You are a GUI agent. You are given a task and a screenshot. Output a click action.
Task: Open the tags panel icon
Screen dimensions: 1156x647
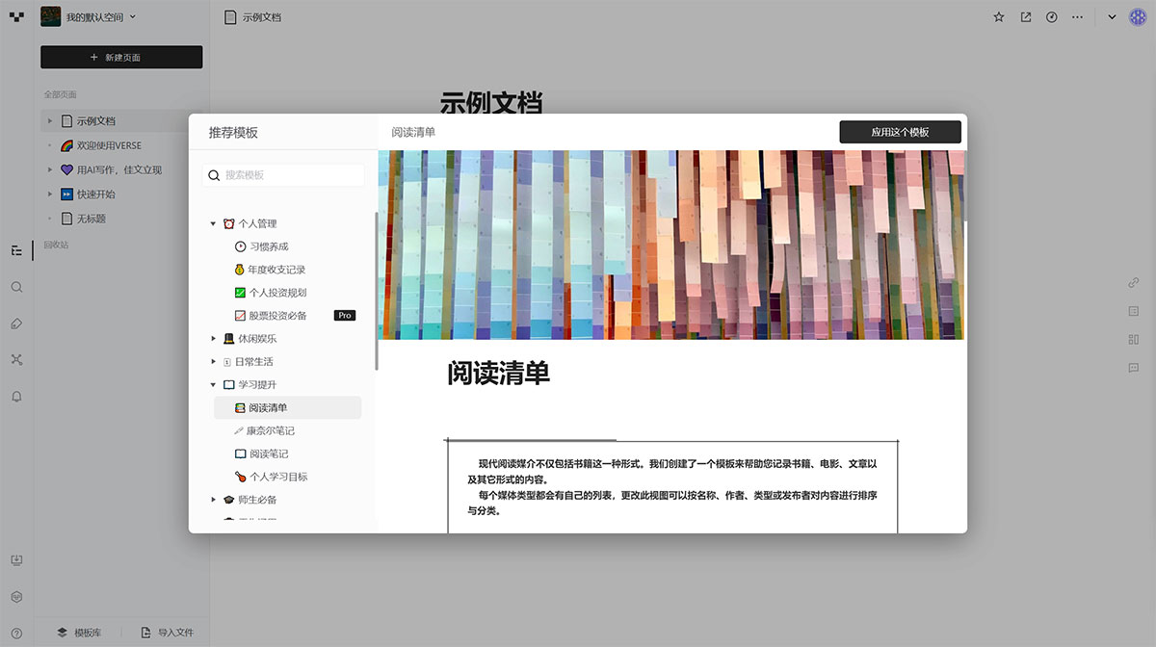point(14,323)
